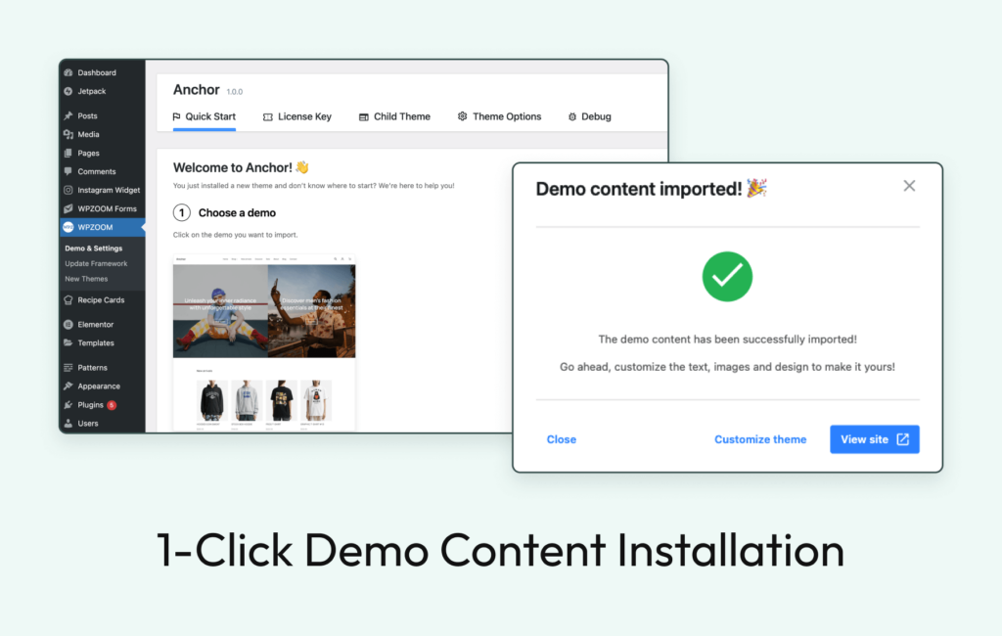Click the Pages icon in sidebar
Screen dimensions: 1002x636
pyautogui.click(x=68, y=153)
